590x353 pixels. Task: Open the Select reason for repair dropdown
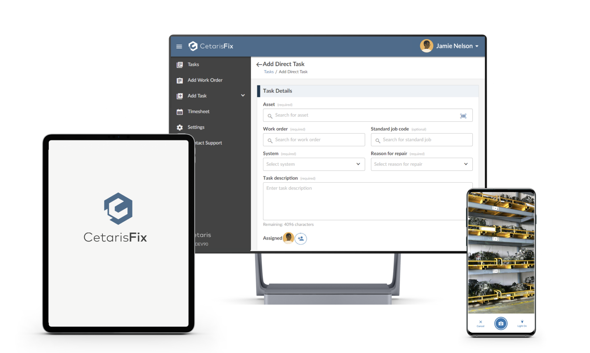click(x=421, y=164)
